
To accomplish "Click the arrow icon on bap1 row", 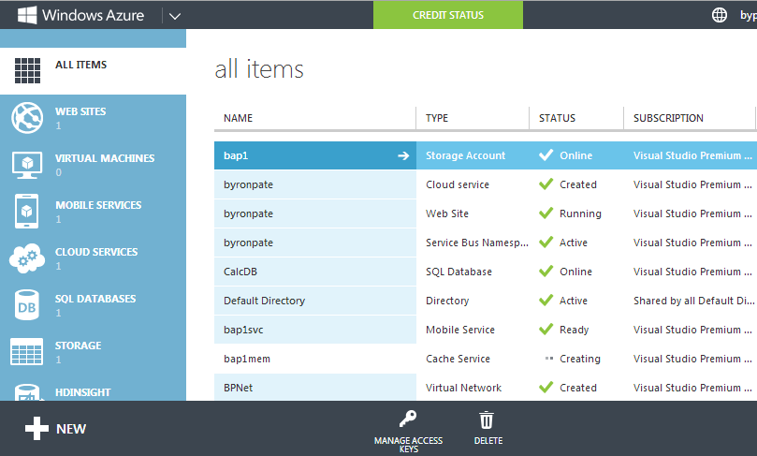I will 403,155.
